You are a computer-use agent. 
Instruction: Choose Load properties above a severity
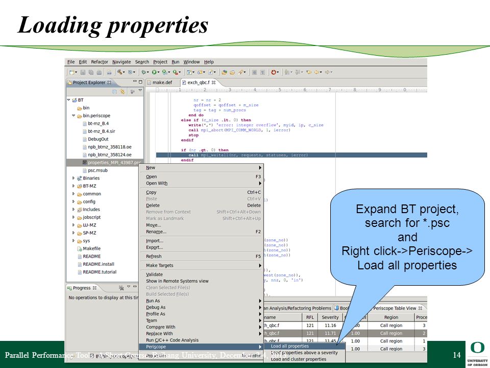(305, 353)
